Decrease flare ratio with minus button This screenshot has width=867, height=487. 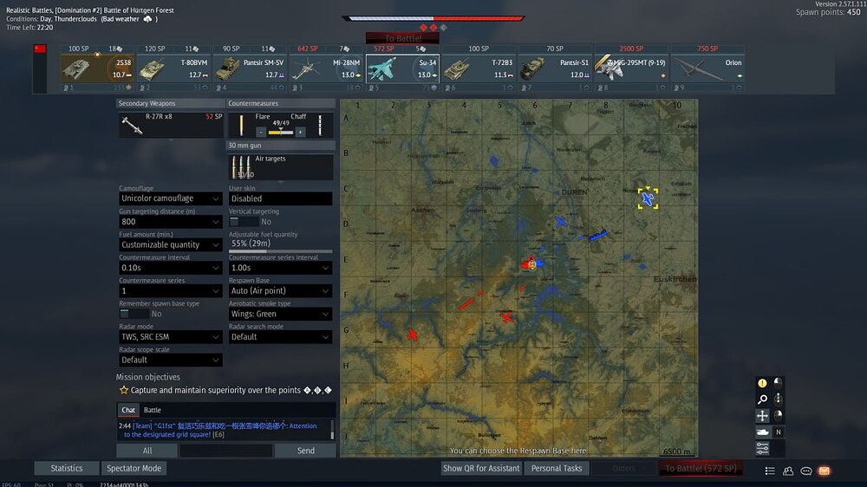click(x=261, y=132)
